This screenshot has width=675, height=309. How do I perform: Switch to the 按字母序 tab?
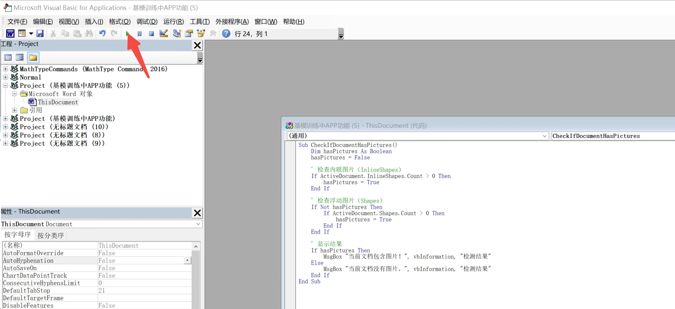[18, 235]
